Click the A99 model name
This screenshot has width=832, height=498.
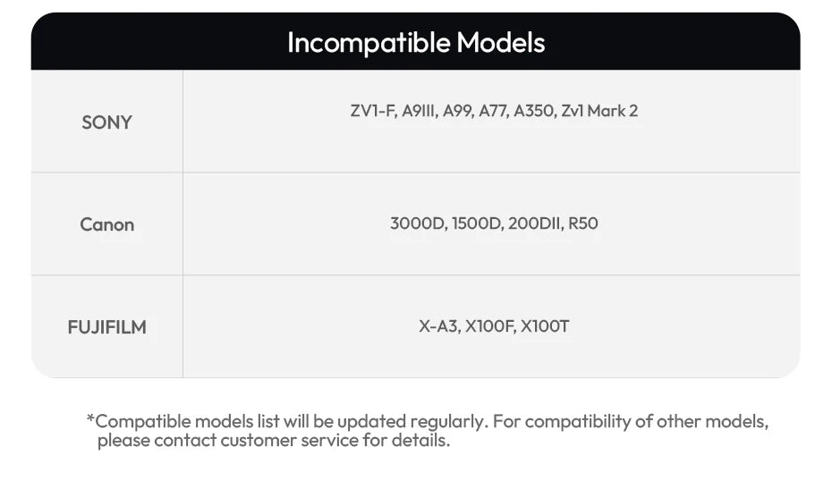coord(459,112)
